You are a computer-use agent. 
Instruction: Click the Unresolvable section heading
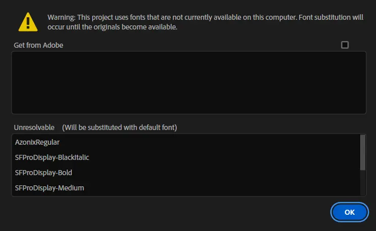34,126
